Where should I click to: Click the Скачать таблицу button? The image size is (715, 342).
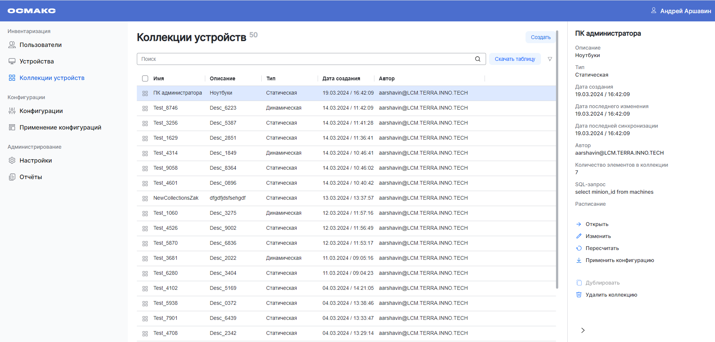(515, 59)
